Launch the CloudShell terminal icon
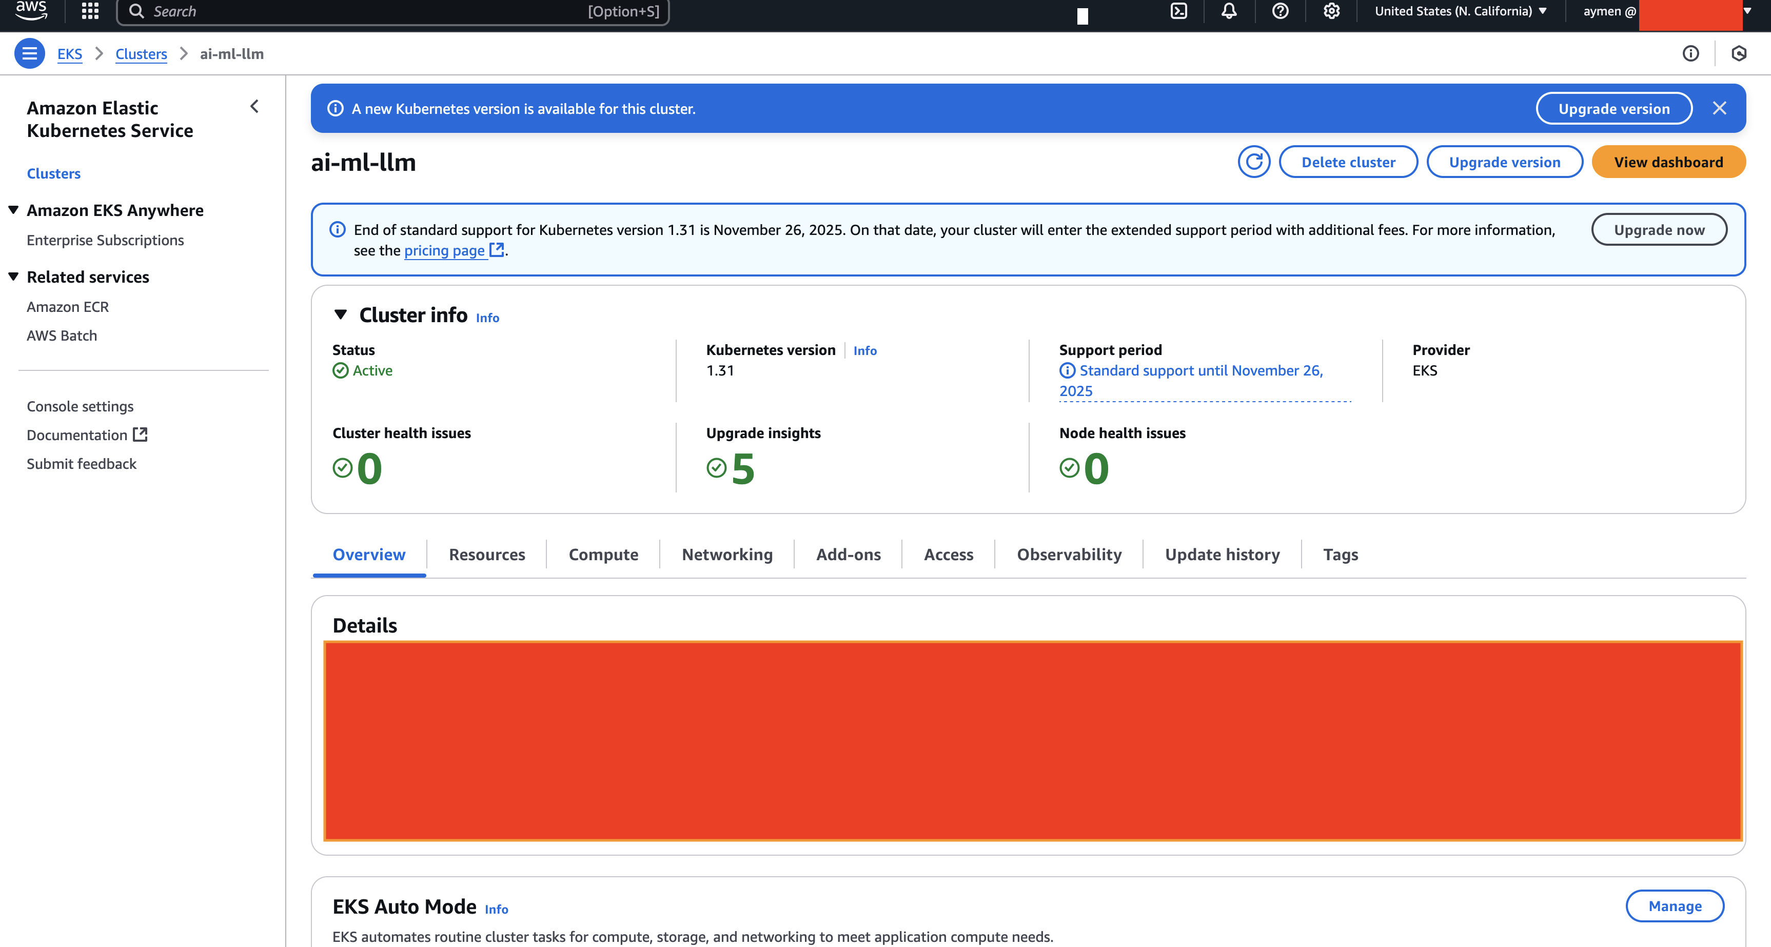This screenshot has height=947, width=1771. (1178, 11)
